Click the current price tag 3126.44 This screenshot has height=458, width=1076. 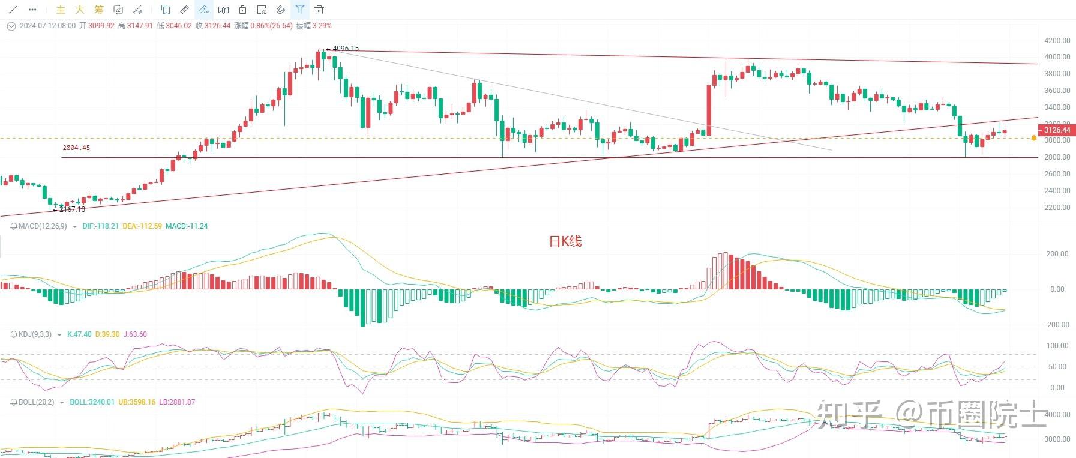click(1057, 130)
